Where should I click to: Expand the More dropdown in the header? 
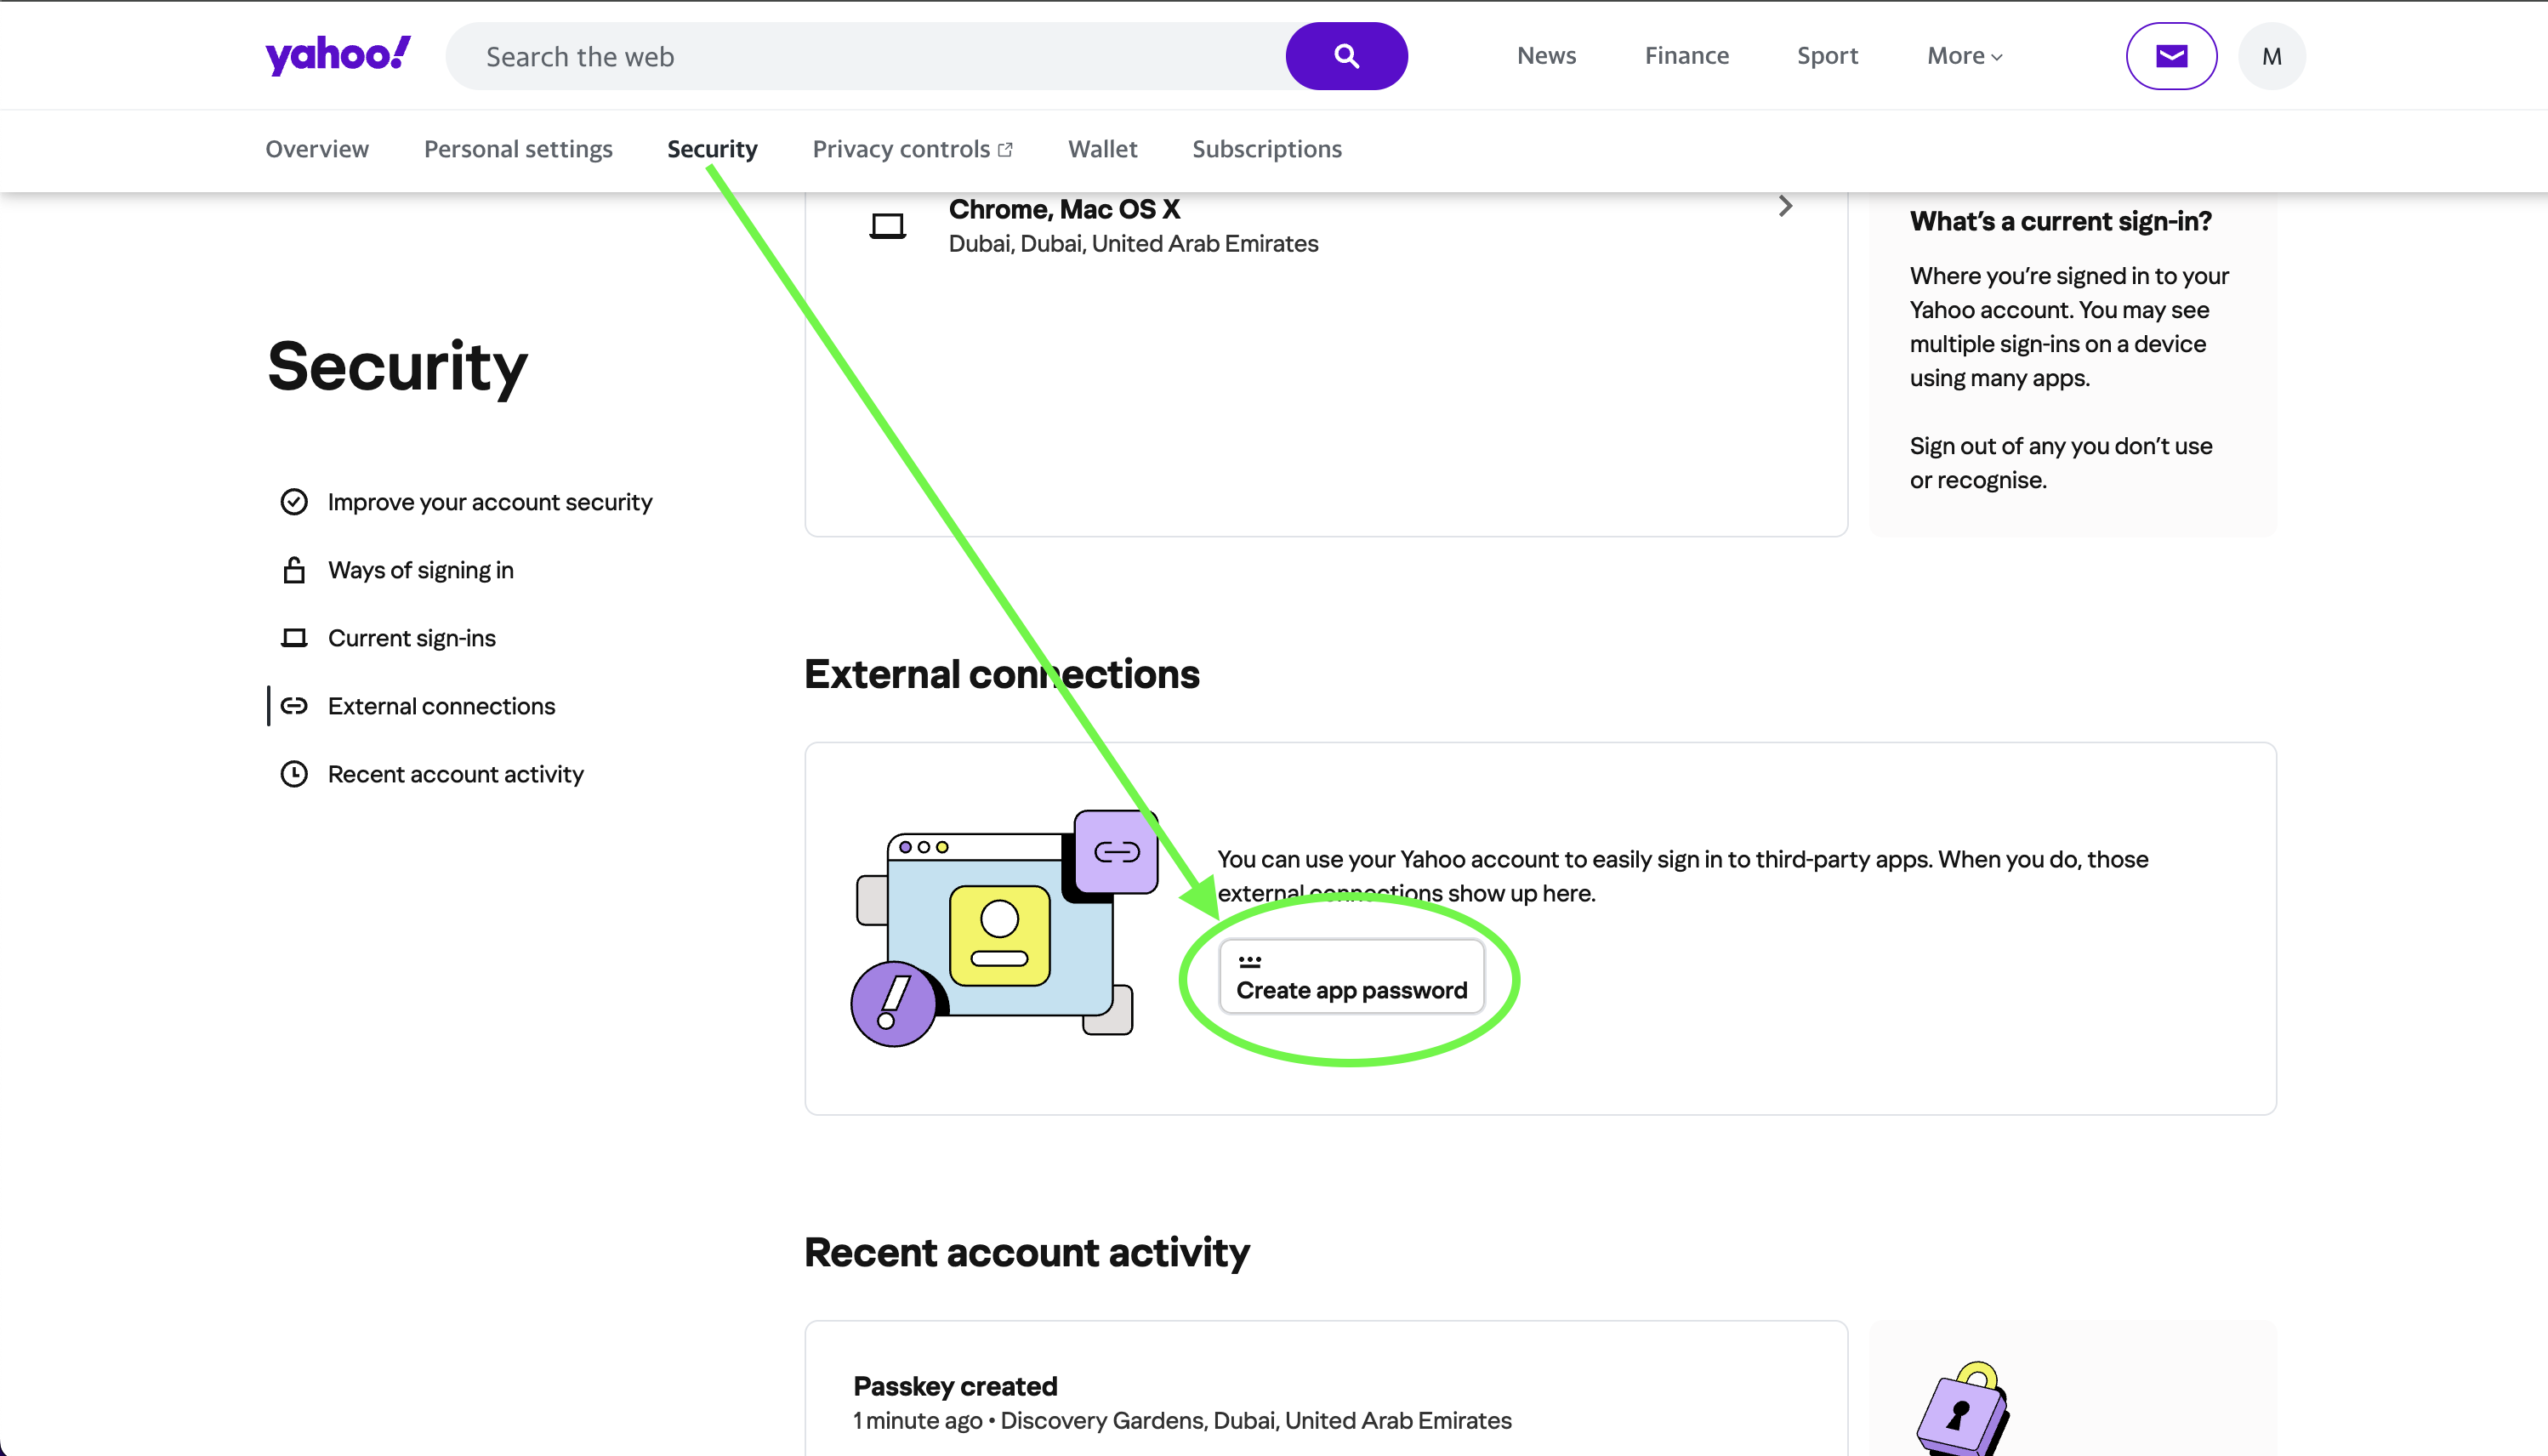(1964, 56)
